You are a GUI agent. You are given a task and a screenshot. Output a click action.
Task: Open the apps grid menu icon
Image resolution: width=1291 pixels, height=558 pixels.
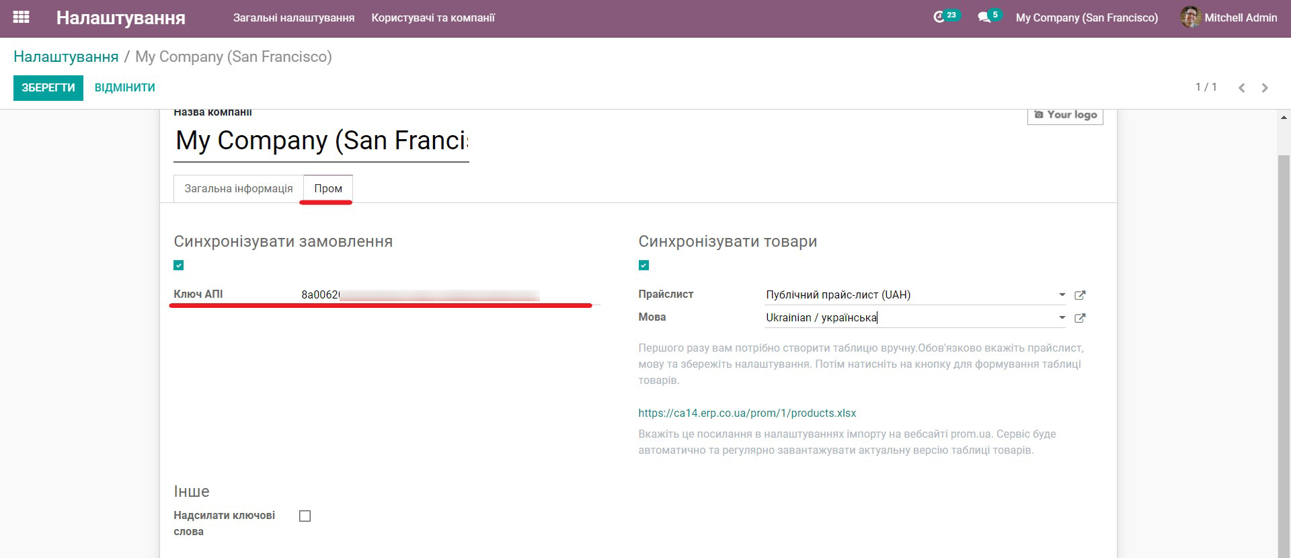[x=21, y=17]
